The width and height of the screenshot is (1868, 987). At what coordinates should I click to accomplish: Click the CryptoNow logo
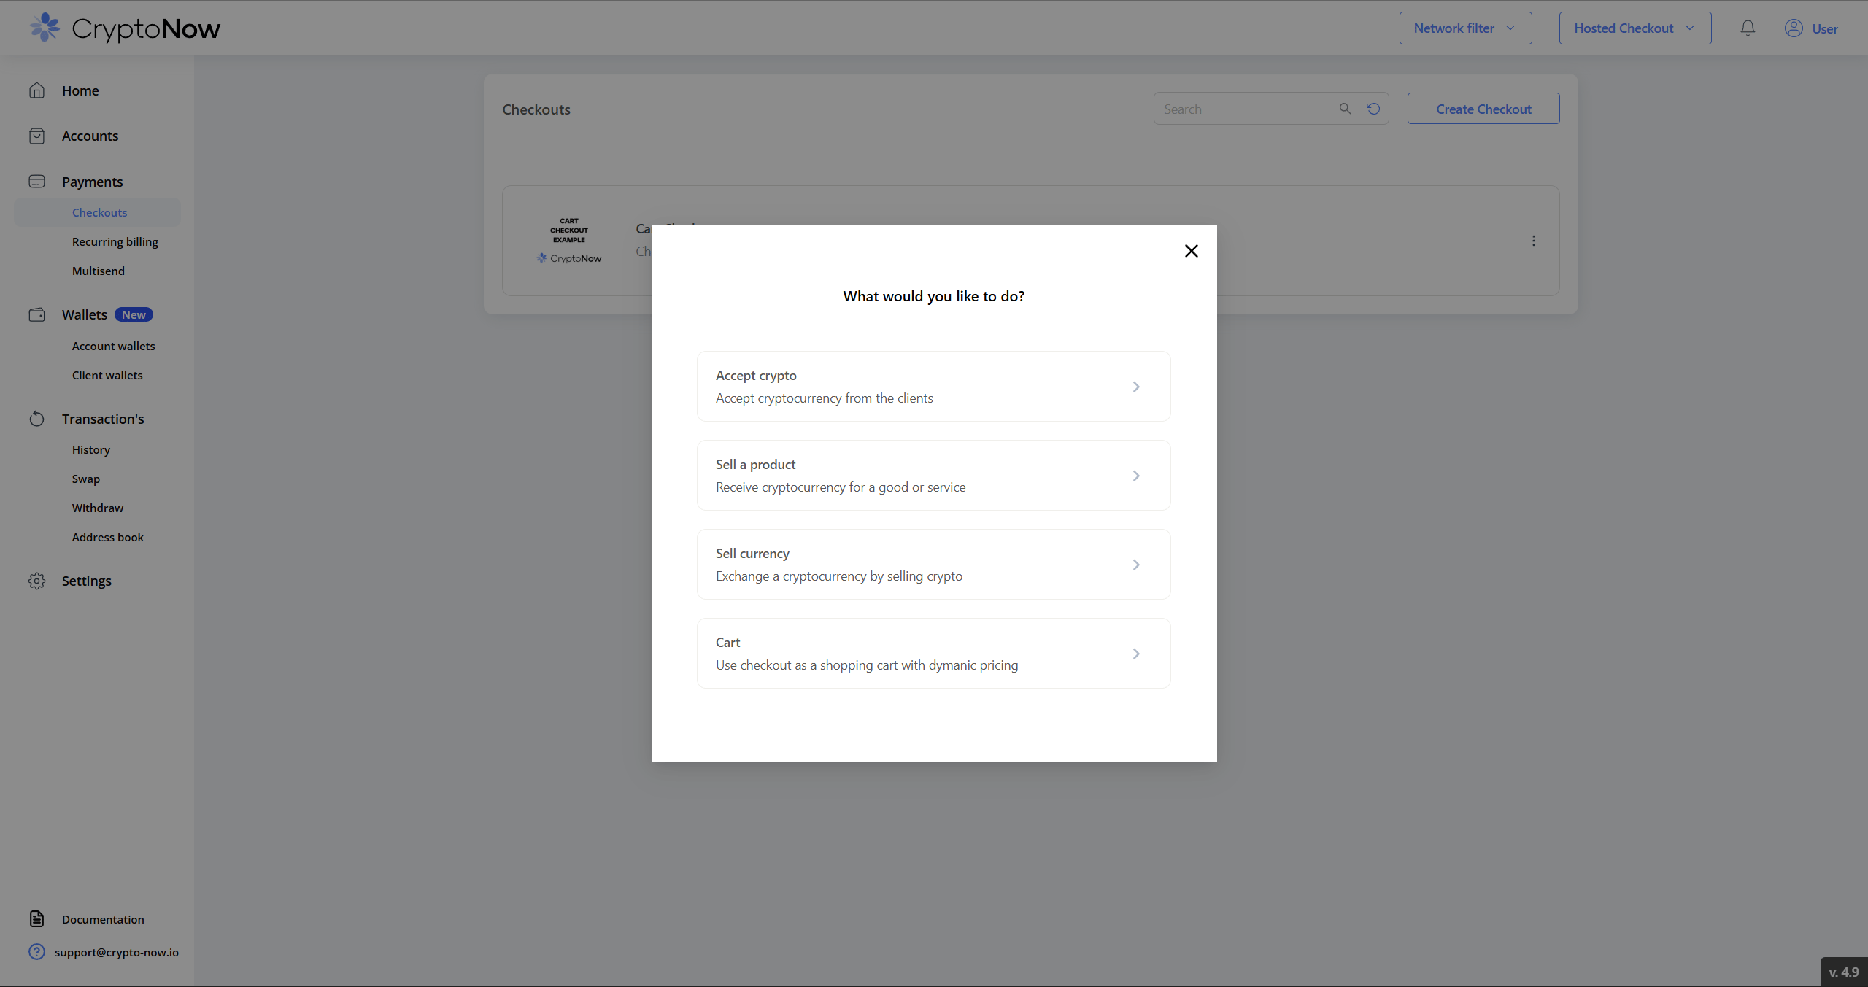point(125,28)
